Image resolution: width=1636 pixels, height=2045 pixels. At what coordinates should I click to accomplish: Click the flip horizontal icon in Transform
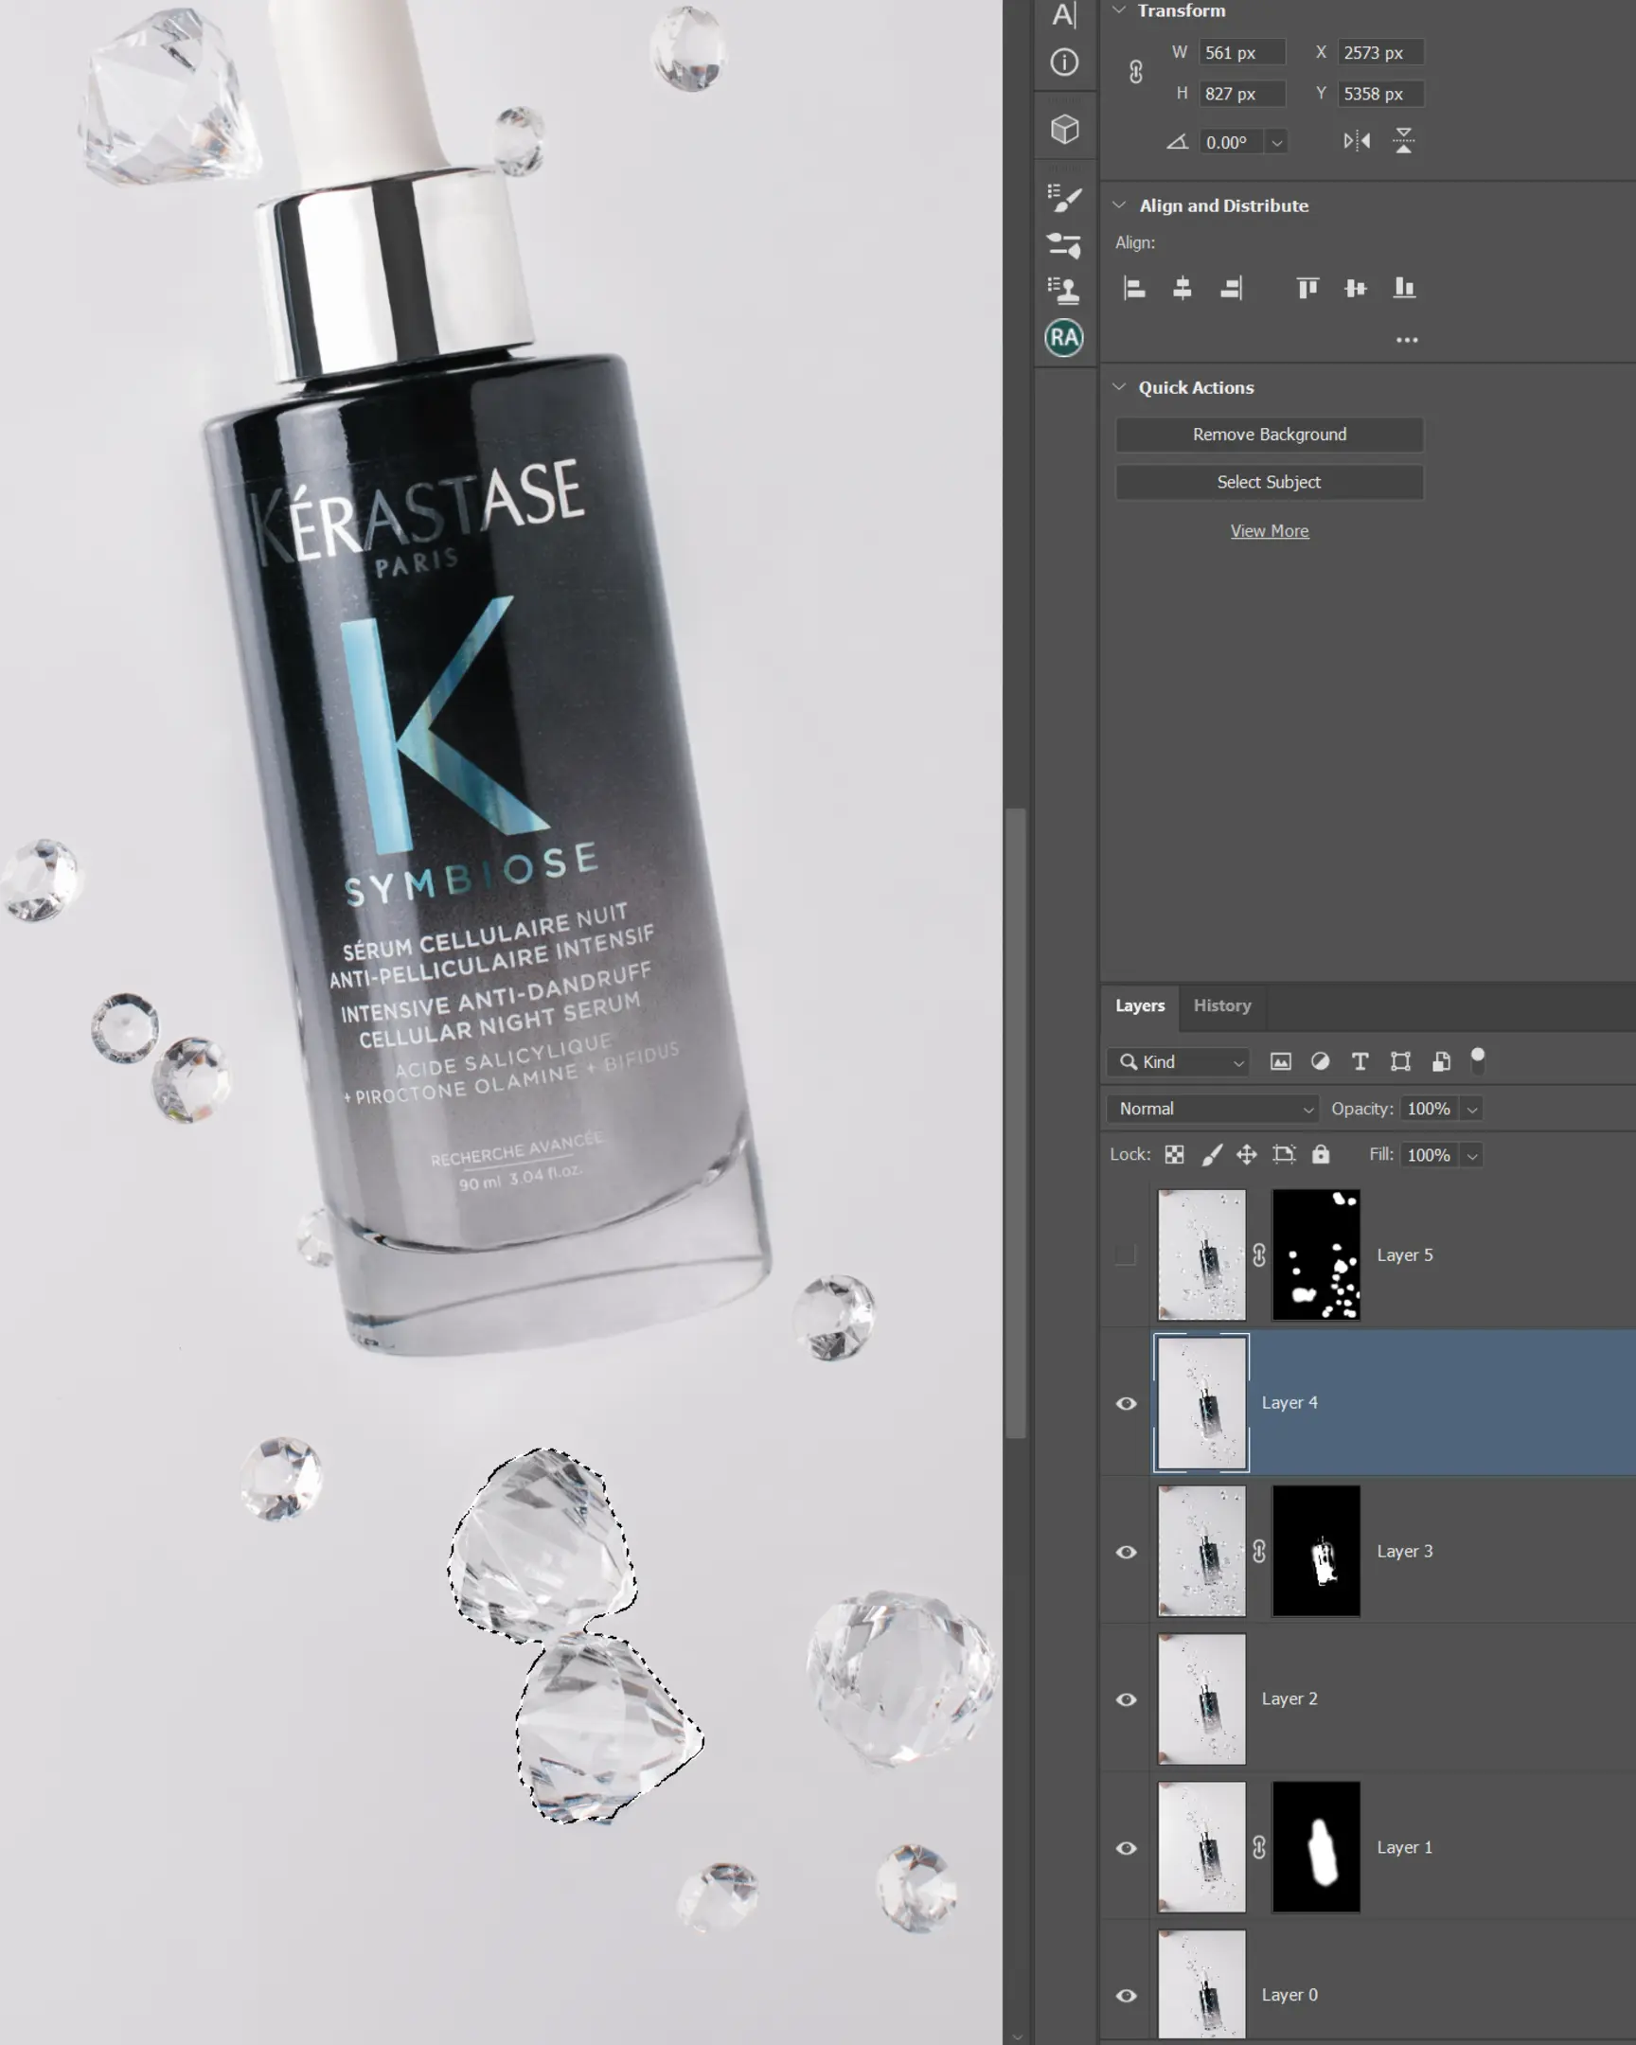1358,140
